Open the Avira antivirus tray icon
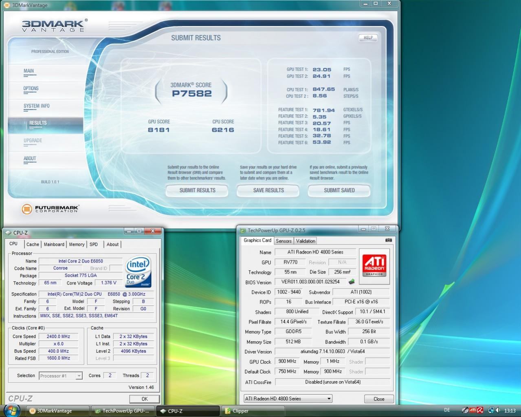The image size is (521, 417). tap(480, 410)
